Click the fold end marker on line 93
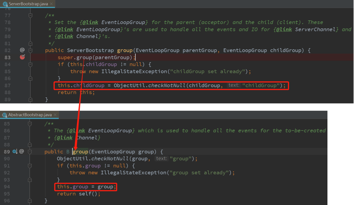Image resolution: width=354 pixels, height=205 pixels. pos(30,180)
